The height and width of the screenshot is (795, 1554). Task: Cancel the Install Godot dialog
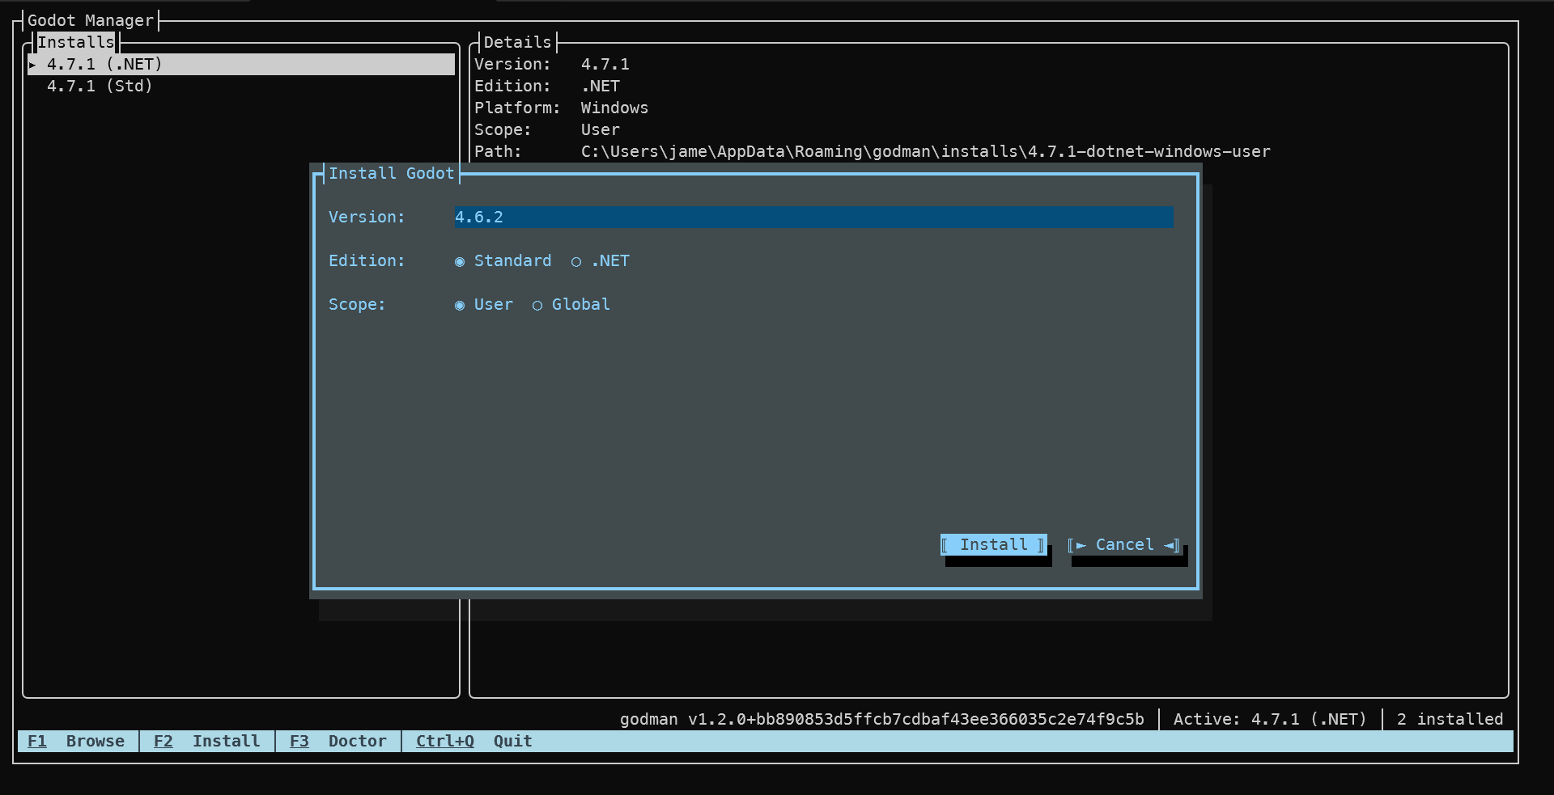click(x=1124, y=545)
